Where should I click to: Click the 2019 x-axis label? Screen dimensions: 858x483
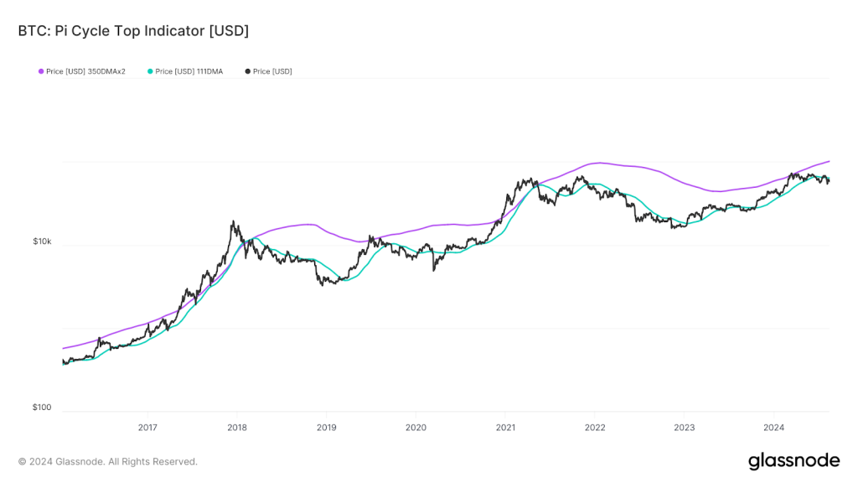click(x=326, y=426)
